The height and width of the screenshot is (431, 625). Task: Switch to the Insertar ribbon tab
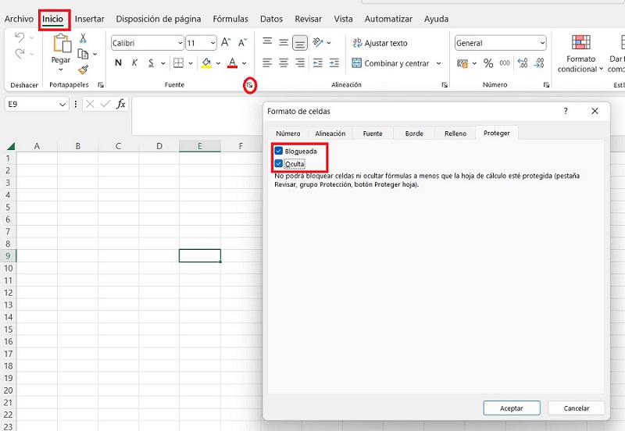pyautogui.click(x=89, y=19)
